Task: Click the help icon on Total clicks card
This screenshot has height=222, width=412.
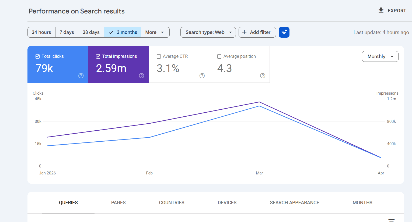Action: (x=81, y=76)
